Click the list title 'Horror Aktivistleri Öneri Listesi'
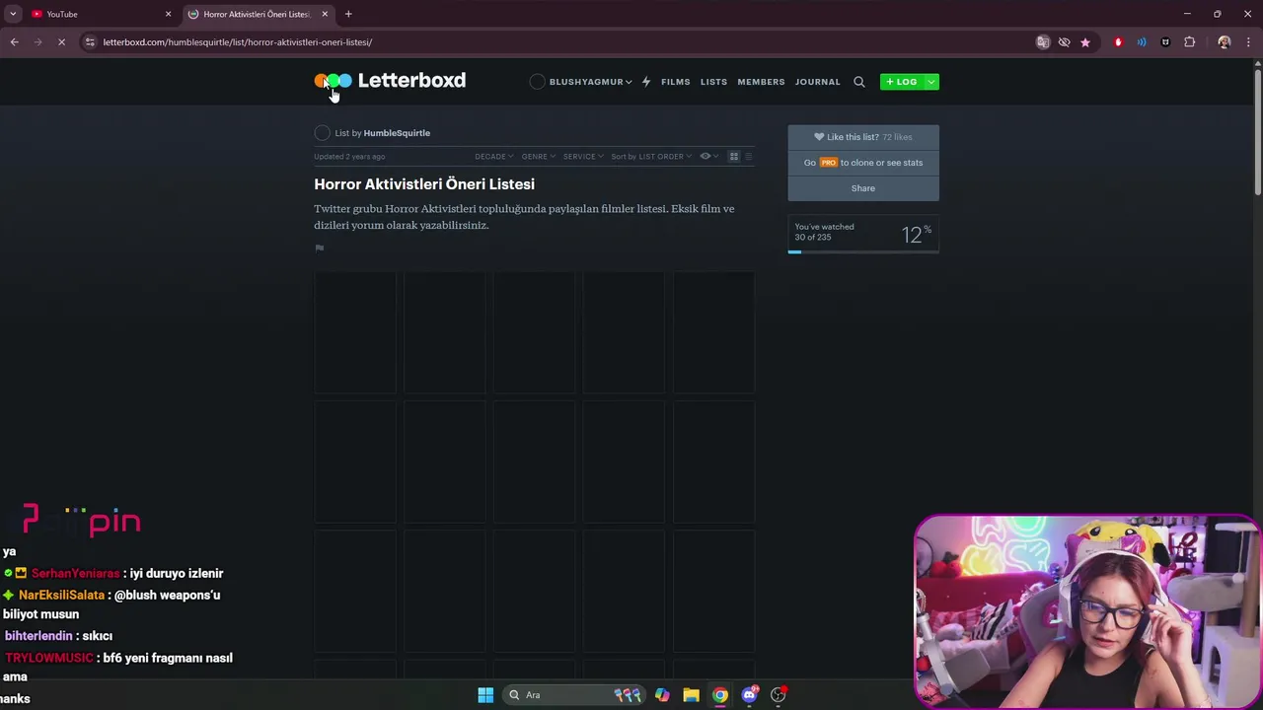 pos(424,184)
